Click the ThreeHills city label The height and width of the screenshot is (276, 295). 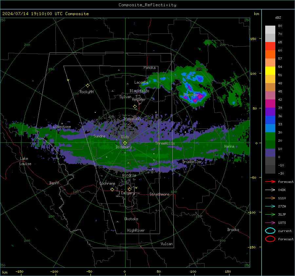[x=165, y=143]
